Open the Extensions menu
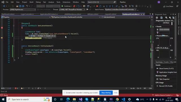The height and width of the screenshot is (102, 181). click(x=66, y=2)
